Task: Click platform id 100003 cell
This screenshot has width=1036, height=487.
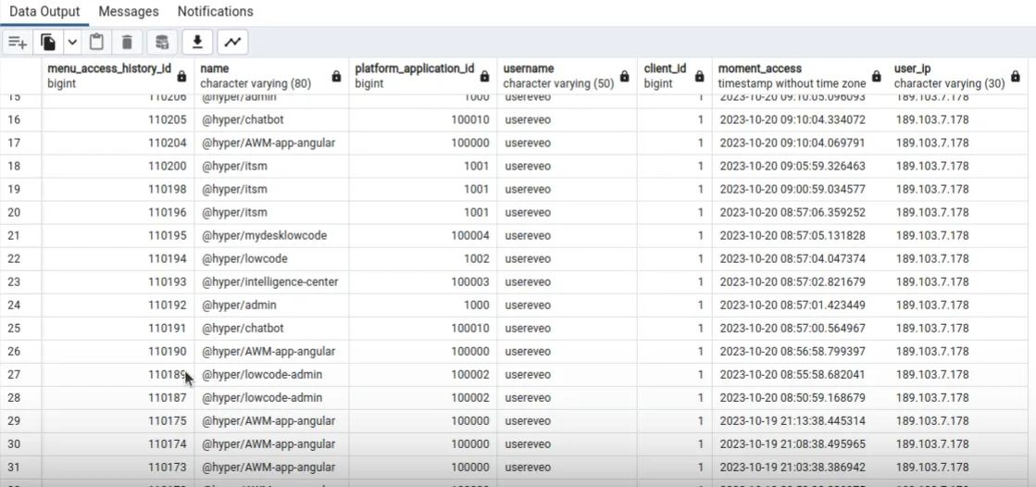Action: point(423,281)
